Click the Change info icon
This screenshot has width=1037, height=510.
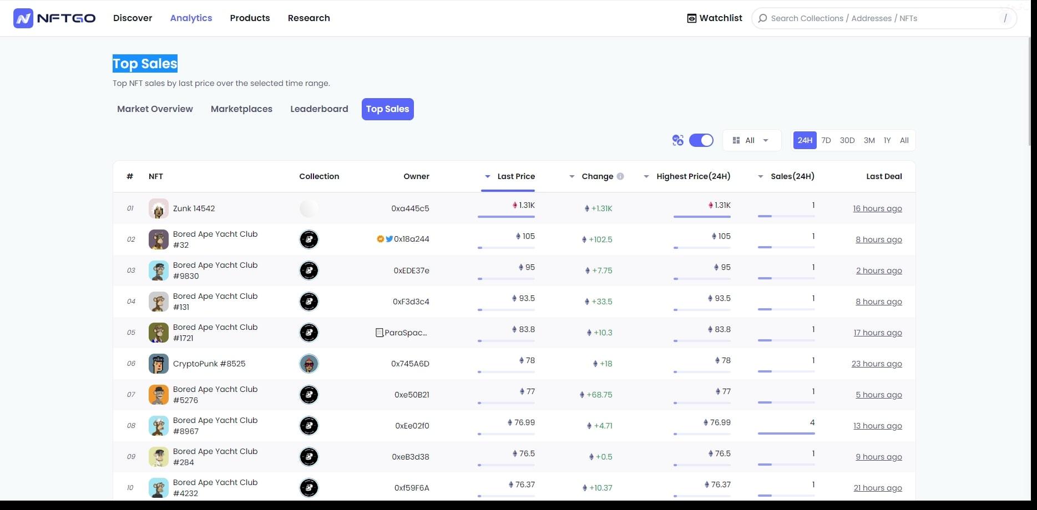pos(620,176)
